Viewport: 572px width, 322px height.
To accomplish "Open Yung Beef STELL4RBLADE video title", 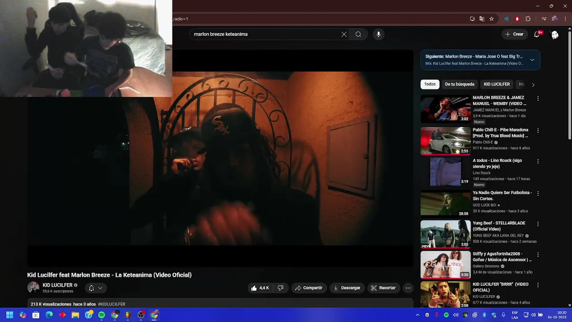I will [499, 226].
